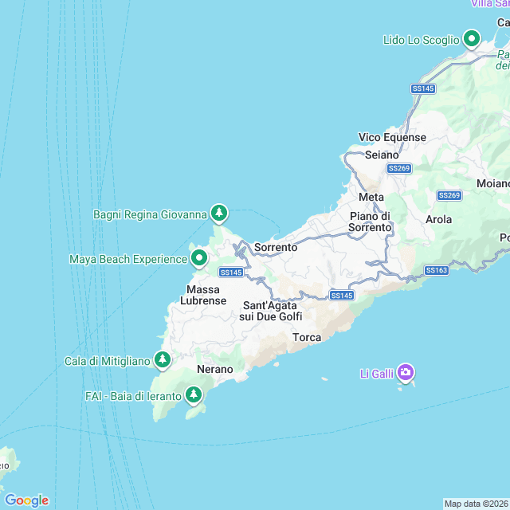Viewport: 510px width, 510px height.
Task: Select the Piano di Sorrento label
Action: [370, 222]
